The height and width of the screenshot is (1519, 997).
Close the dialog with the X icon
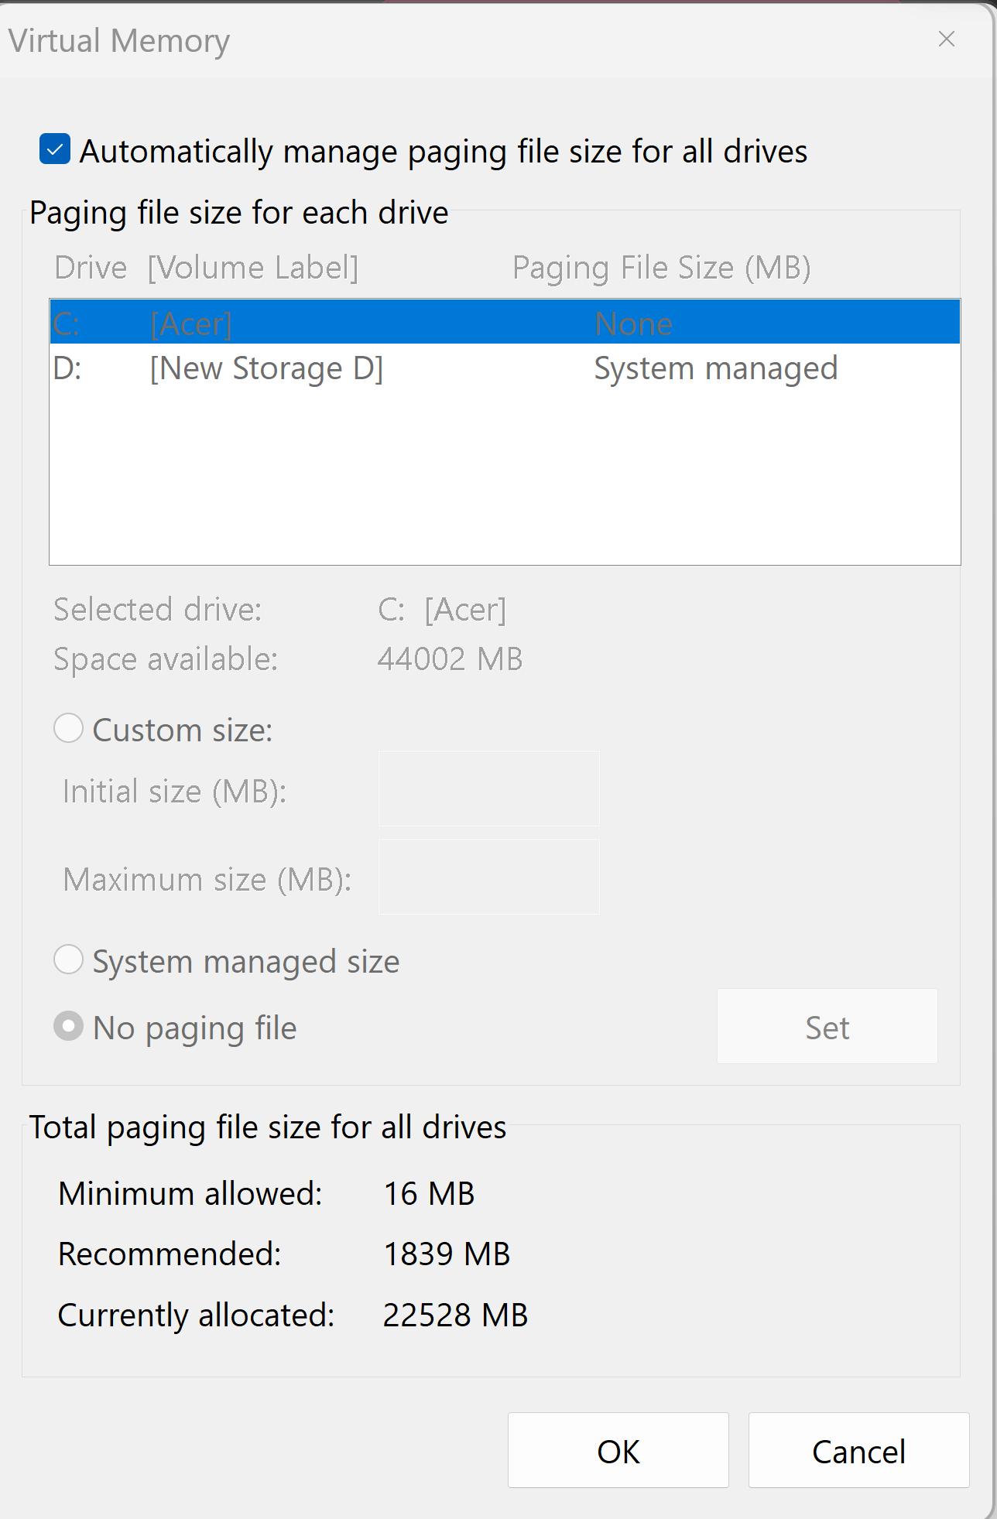[946, 39]
